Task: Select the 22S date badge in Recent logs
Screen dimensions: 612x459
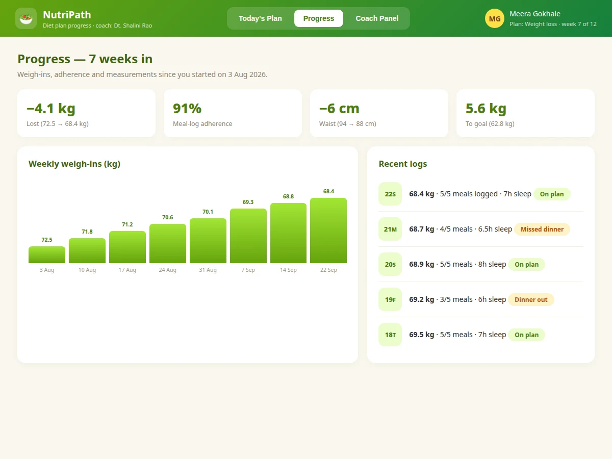Action: click(390, 194)
